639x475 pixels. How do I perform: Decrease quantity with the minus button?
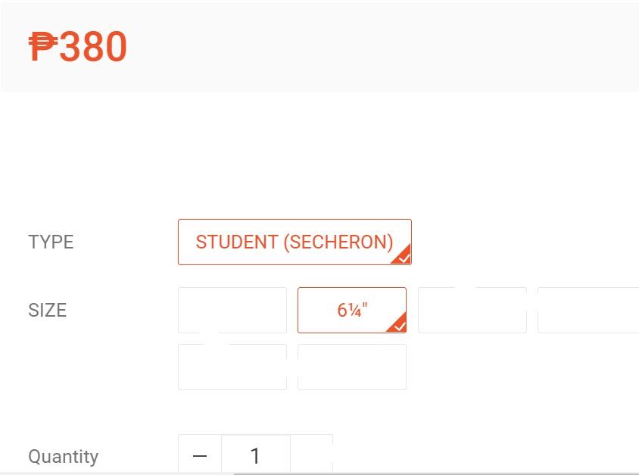click(x=200, y=455)
